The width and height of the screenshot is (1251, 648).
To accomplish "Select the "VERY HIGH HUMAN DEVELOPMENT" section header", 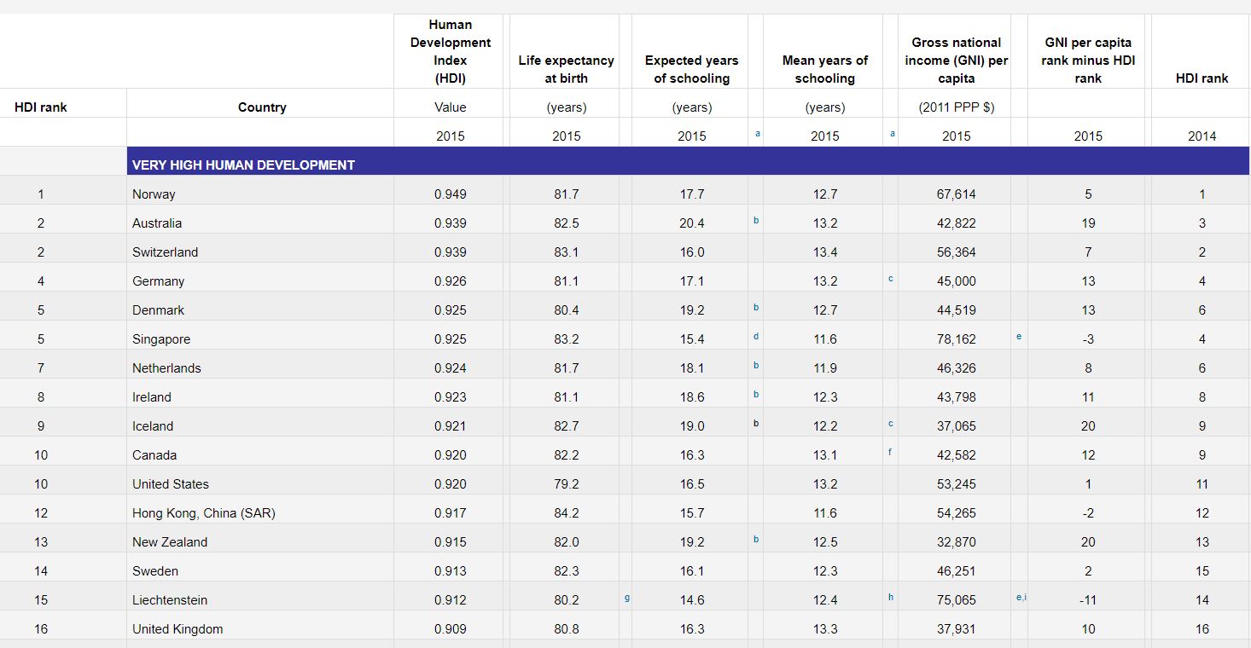I will pos(243,165).
